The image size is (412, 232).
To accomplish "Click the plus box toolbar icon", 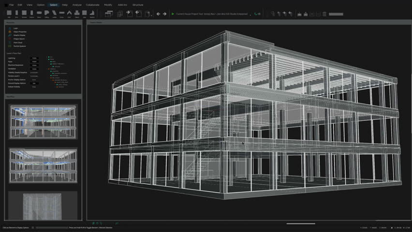I will click(312, 14).
